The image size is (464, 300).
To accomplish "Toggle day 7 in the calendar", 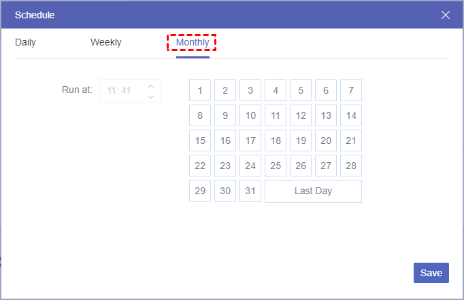I will [351, 90].
